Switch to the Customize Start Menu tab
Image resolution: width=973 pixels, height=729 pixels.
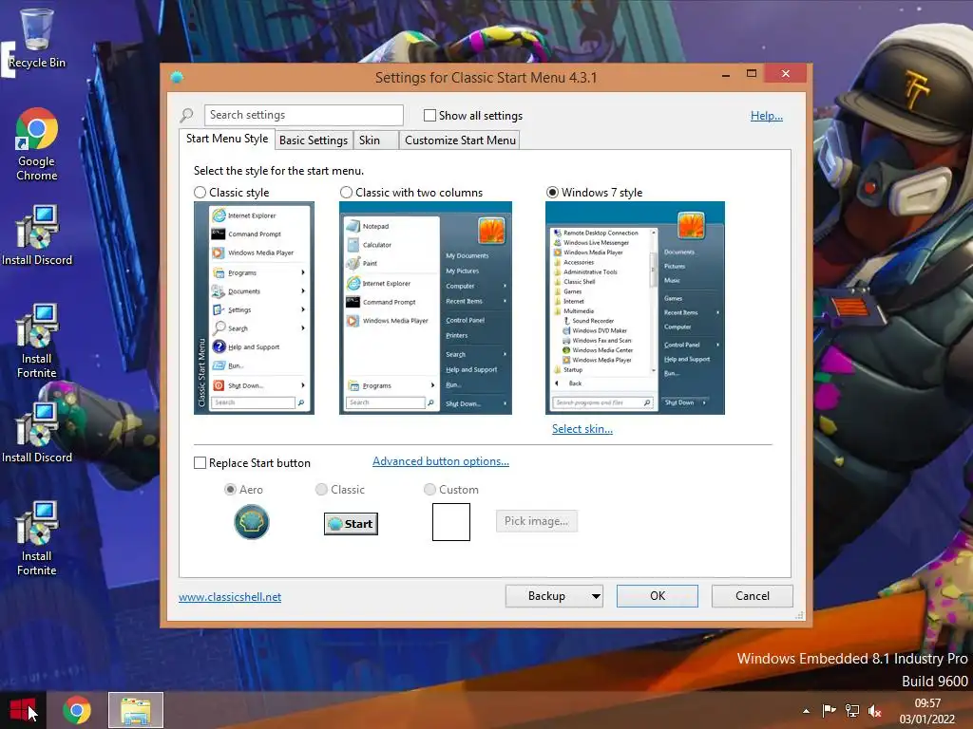click(460, 140)
